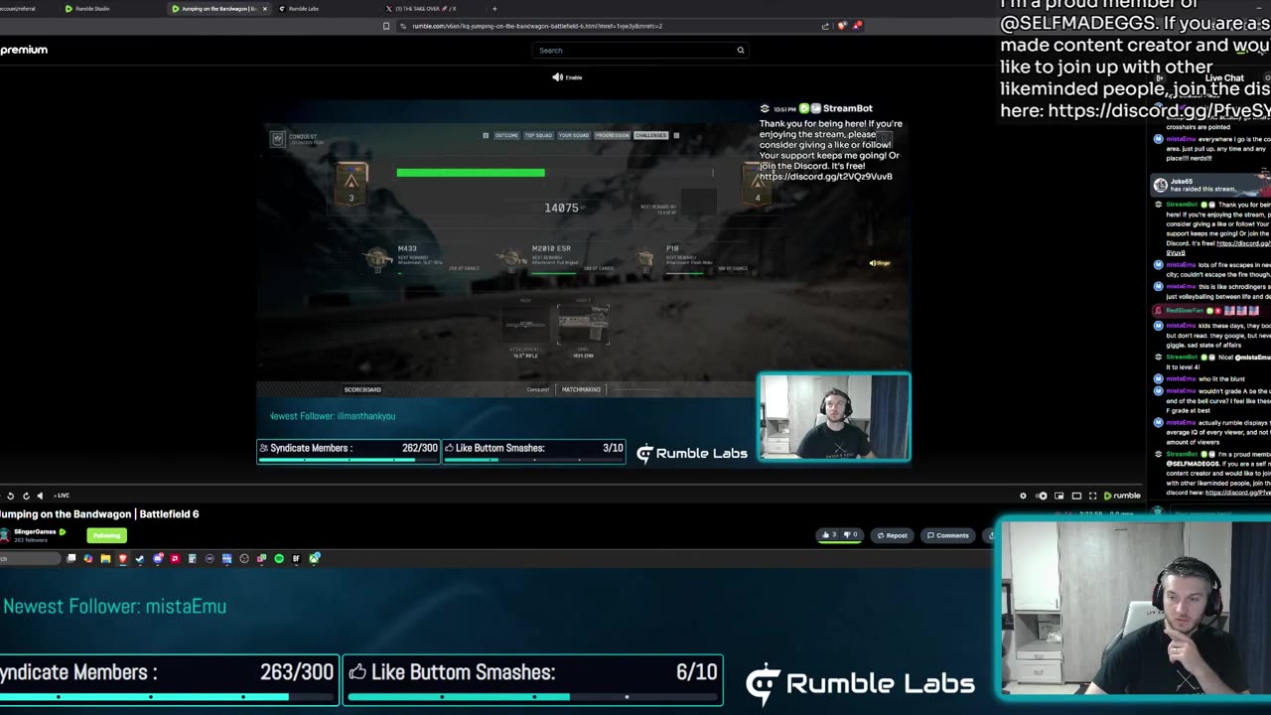
Task: Select Matchmaking in game bottom bar
Action: tap(581, 389)
